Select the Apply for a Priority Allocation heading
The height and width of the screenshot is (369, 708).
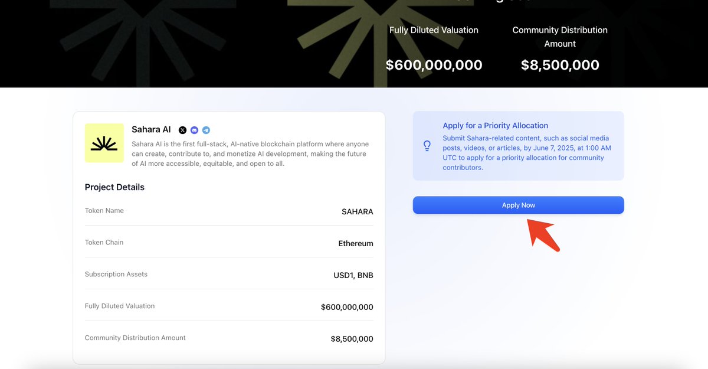(496, 125)
